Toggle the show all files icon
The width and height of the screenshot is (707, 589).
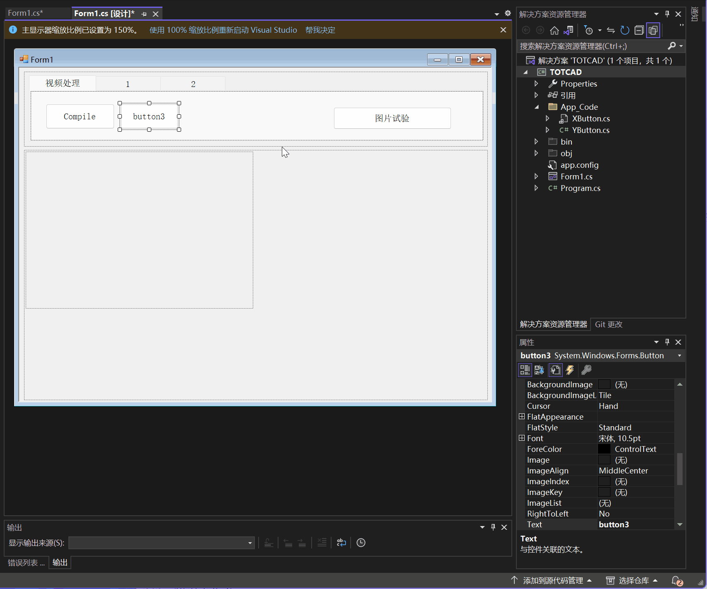pyautogui.click(x=653, y=30)
